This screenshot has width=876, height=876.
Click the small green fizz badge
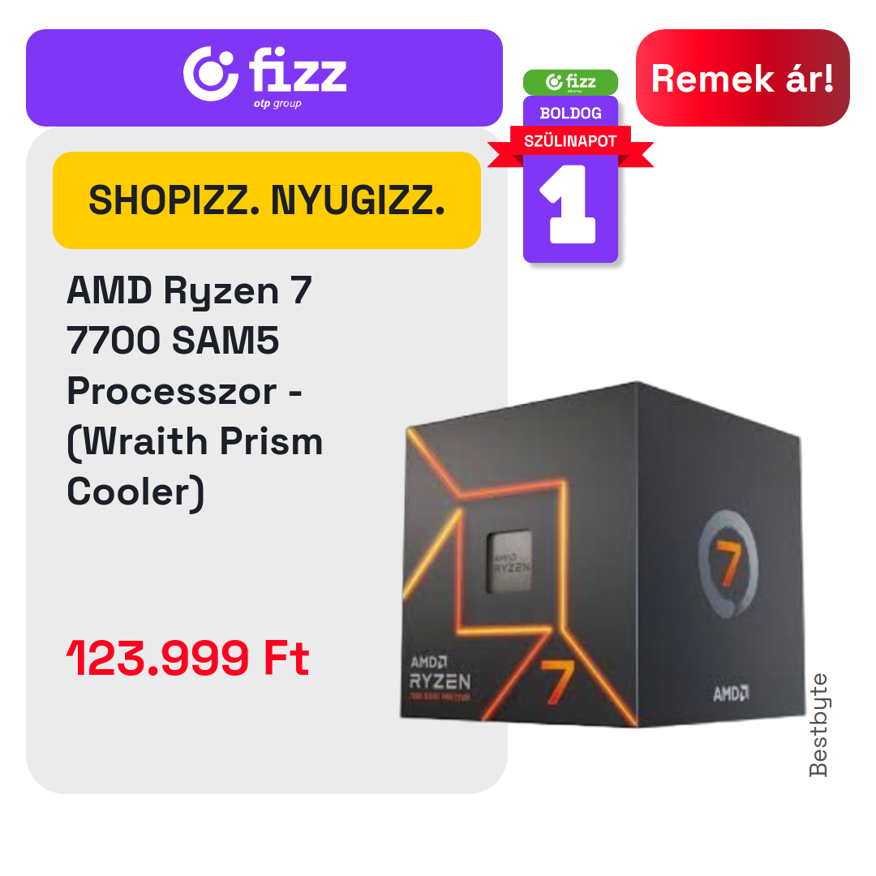pos(570,82)
